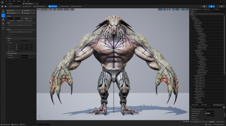Click the Add Profile button
The height and width of the screenshot is (126, 226).
[211, 122]
